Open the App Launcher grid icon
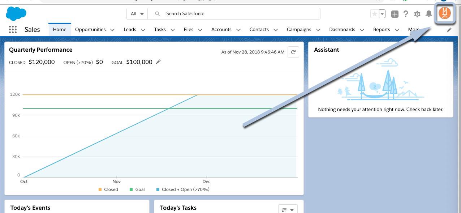Viewport: 461px width, 213px height. 13,30
